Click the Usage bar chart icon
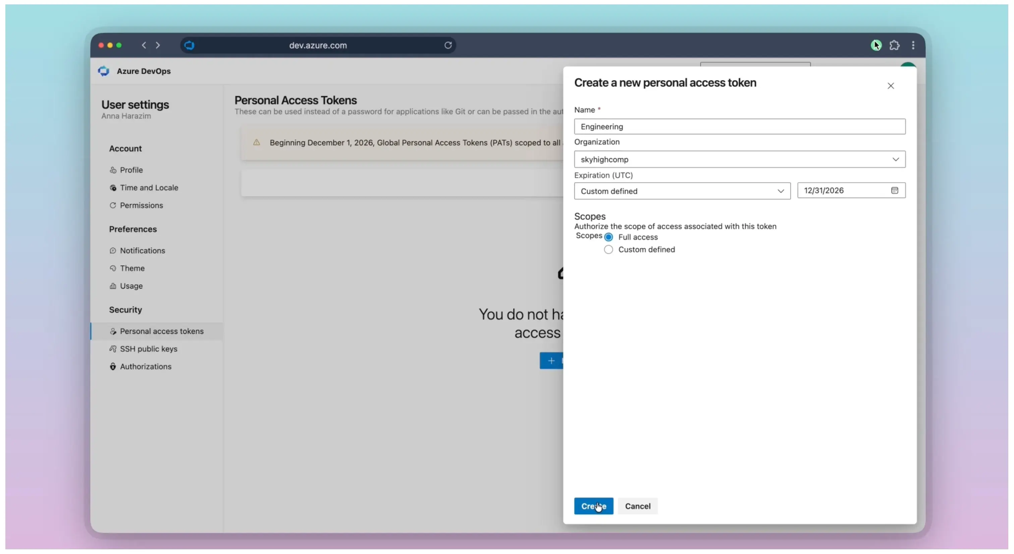The image size is (1014, 554). [113, 286]
